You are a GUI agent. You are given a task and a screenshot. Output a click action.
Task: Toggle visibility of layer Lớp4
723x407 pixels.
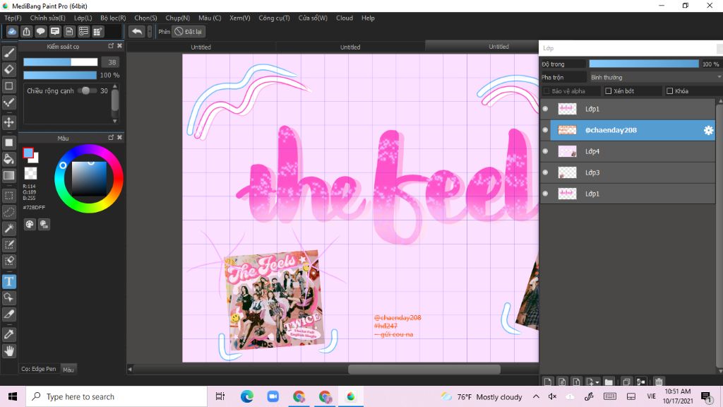(545, 151)
